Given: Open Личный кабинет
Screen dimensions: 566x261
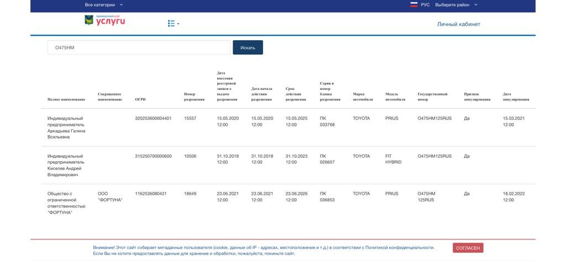Looking at the screenshot, I should pyautogui.click(x=458, y=24).
